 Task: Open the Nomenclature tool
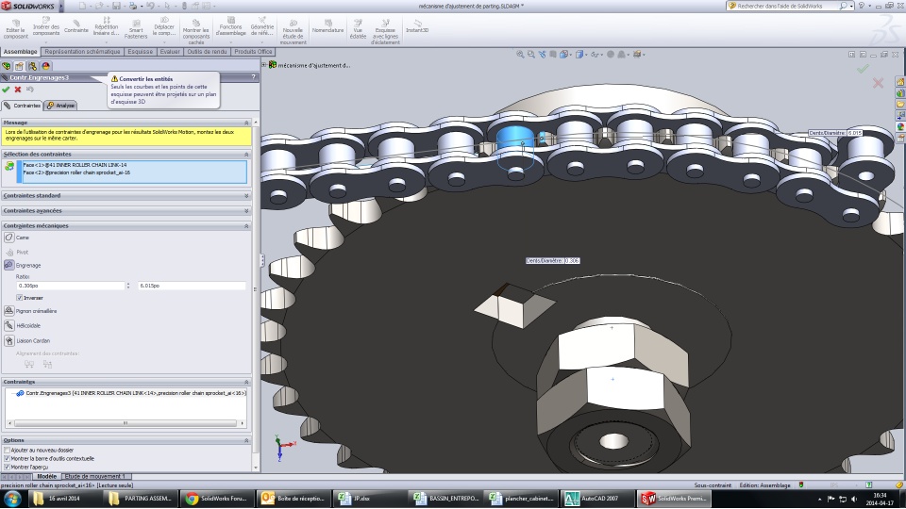[327, 26]
